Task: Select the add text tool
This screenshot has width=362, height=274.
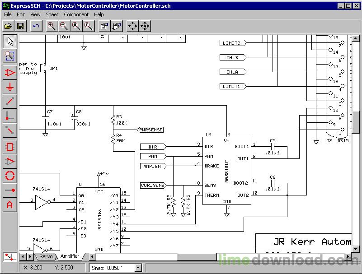Action: [x=10, y=205]
